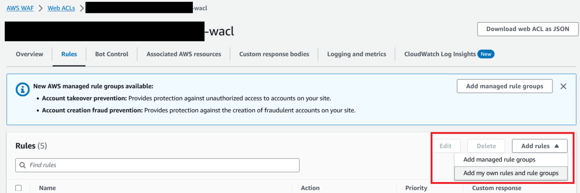580x193 pixels.
Task: Open the Custom response bodies tab
Action: click(x=274, y=54)
